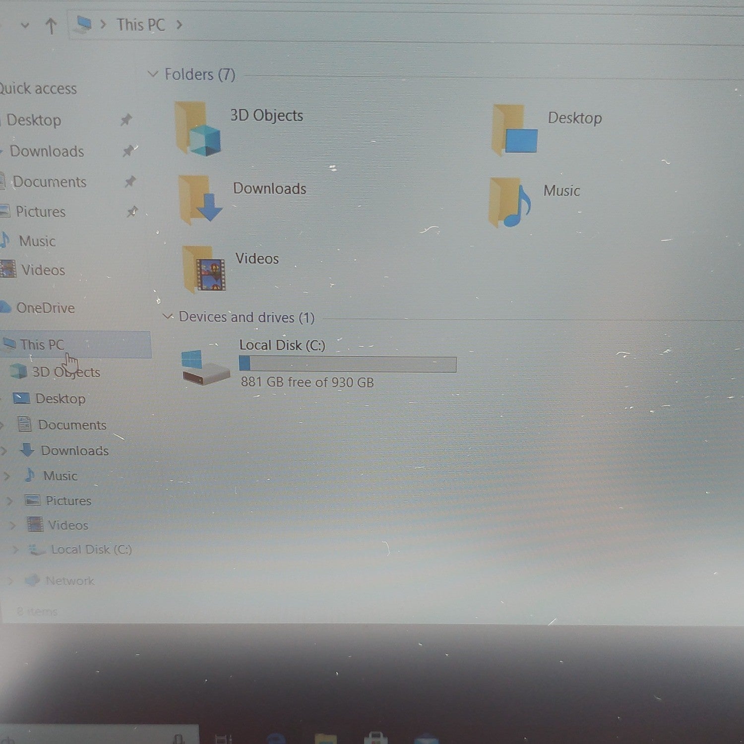This screenshot has width=744, height=744.
Task: Click the Downloads arrow icon in This PC tree
Action: pyautogui.click(x=27, y=450)
